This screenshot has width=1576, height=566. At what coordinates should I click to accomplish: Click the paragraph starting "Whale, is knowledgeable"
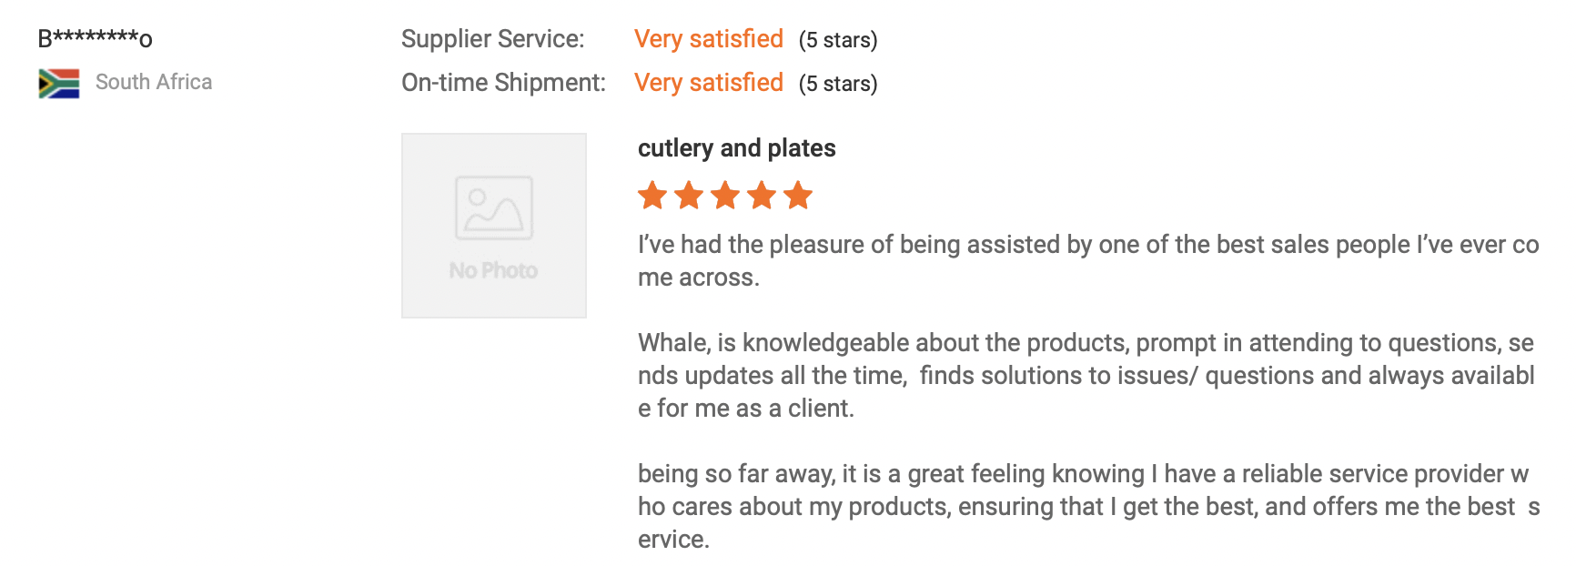coord(1086,375)
